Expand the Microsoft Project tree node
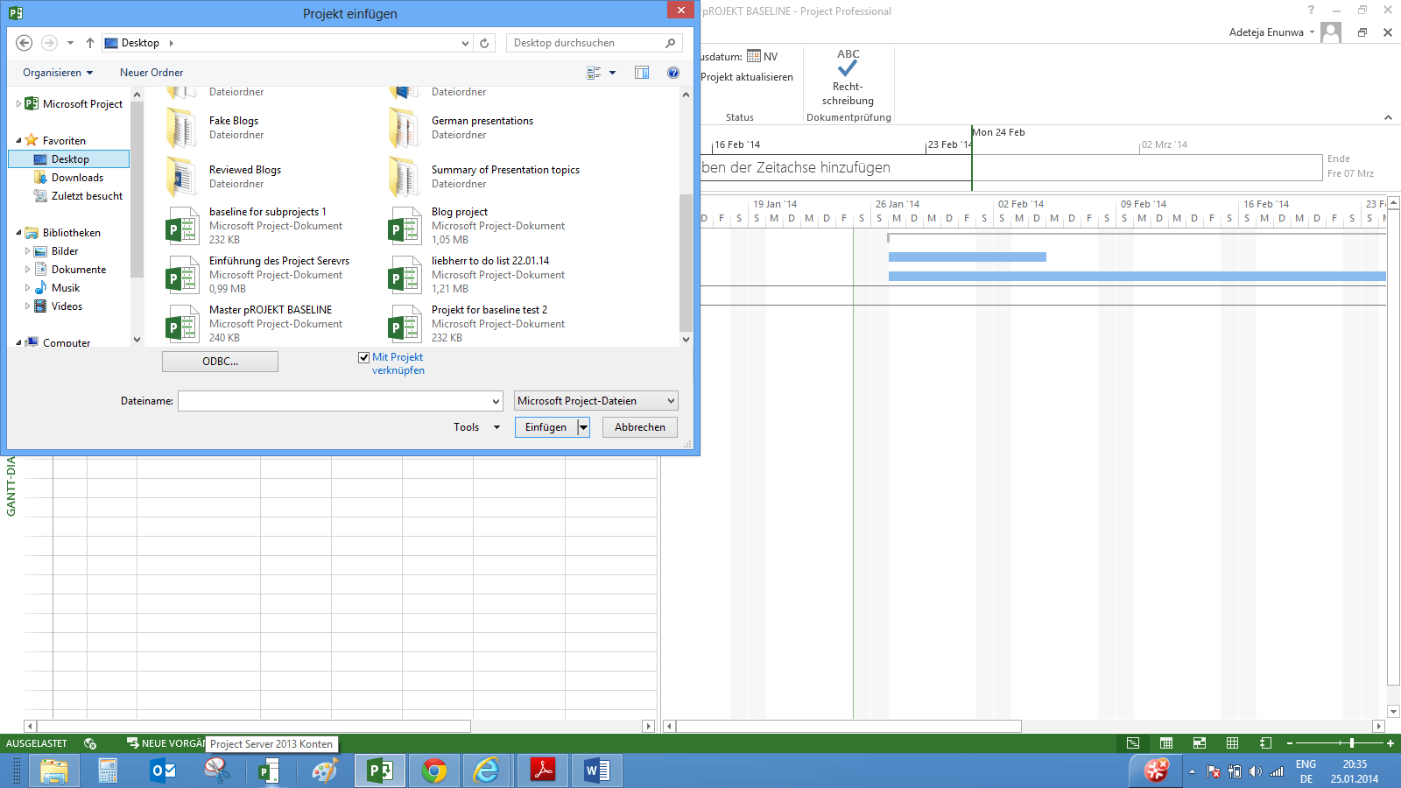Viewport: 1401px width, 788px height. coord(19,103)
